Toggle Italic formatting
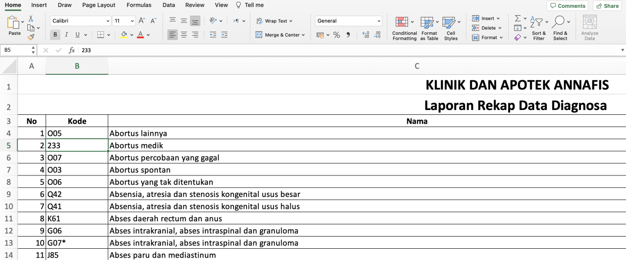The height and width of the screenshot is (260, 626). (67, 35)
